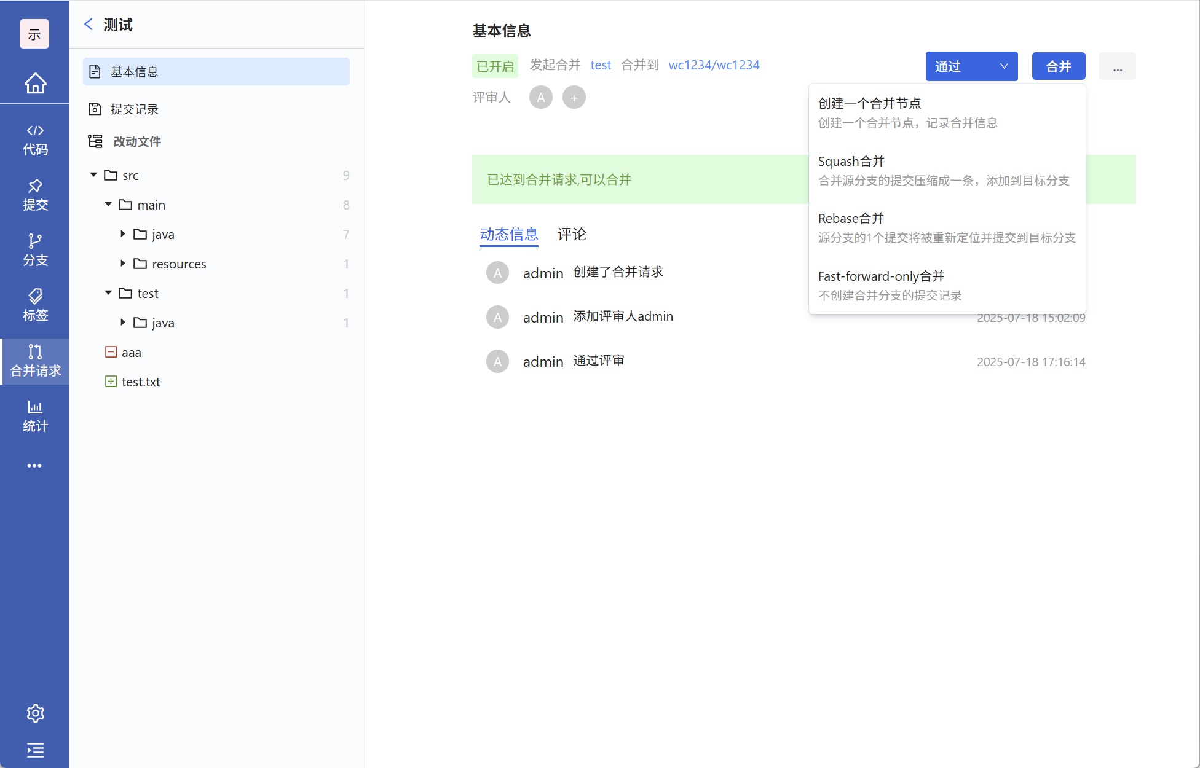Open the 标签 tags section

coord(35,306)
